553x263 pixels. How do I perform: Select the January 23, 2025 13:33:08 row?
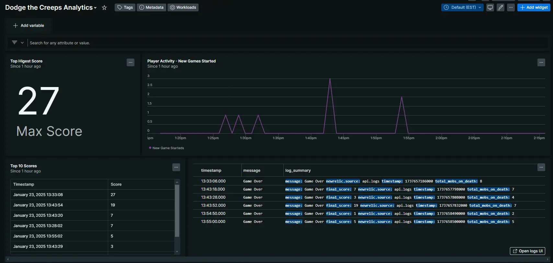coord(92,195)
